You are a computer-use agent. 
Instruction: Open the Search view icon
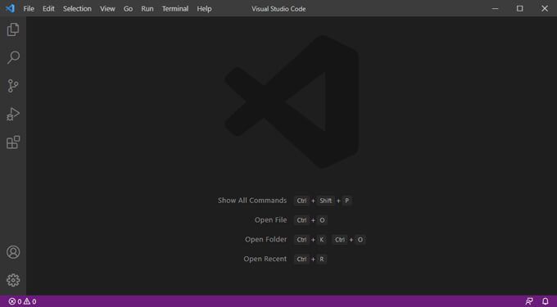(x=13, y=57)
